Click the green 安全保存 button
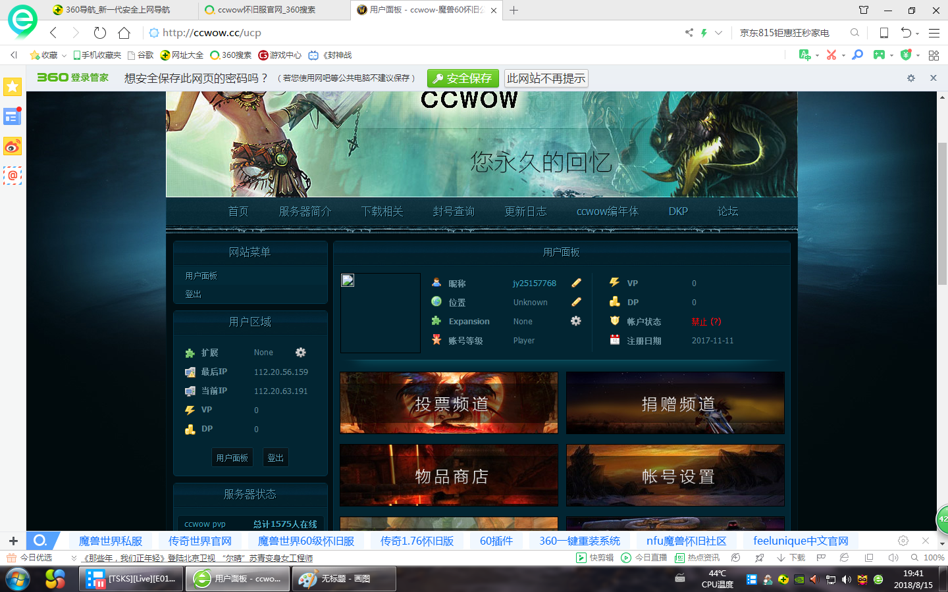The image size is (948, 592). (463, 78)
